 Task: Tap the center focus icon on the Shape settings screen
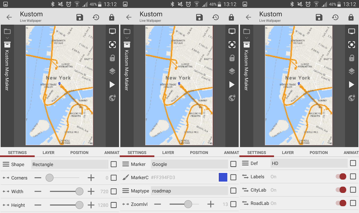(x=112, y=44)
